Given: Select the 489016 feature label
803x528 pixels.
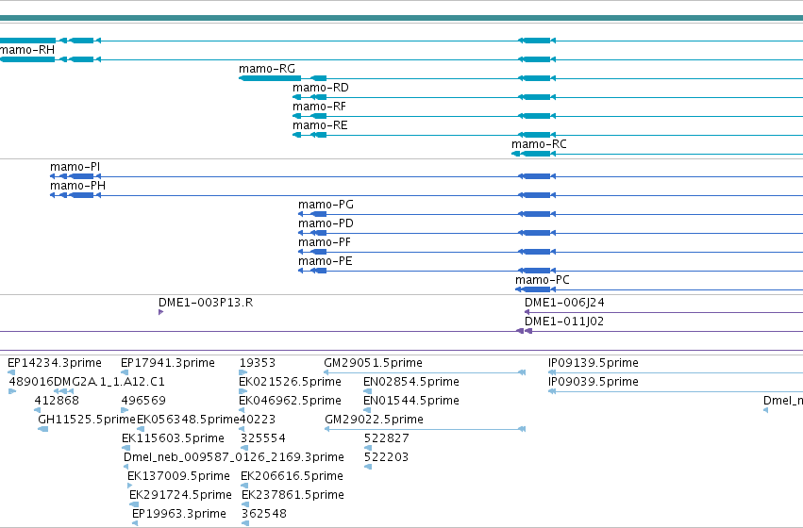Looking at the screenshot, I should pyautogui.click(x=31, y=382).
